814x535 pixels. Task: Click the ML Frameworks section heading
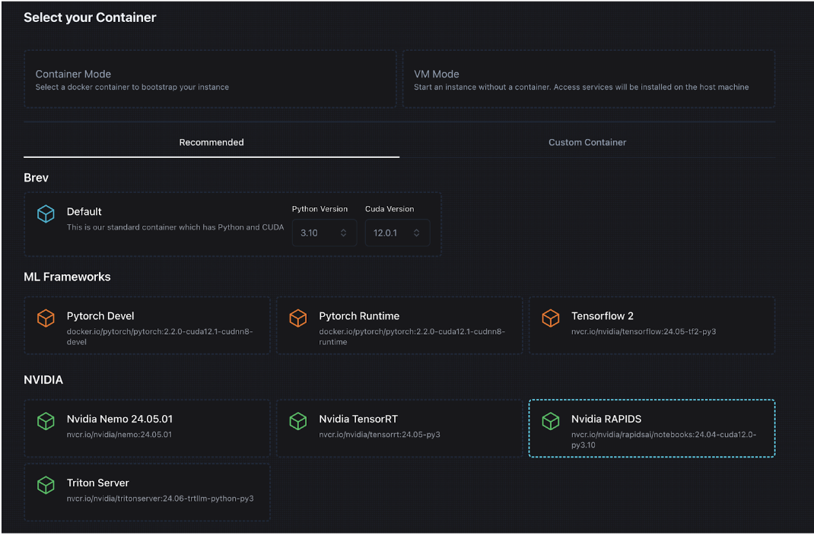point(67,277)
